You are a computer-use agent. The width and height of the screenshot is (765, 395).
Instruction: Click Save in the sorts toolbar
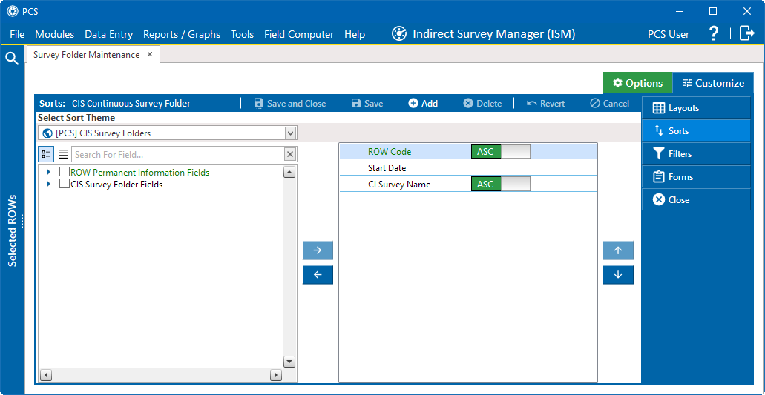[x=367, y=103]
